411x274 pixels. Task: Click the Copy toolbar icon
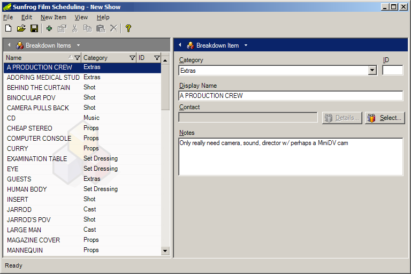(88, 28)
